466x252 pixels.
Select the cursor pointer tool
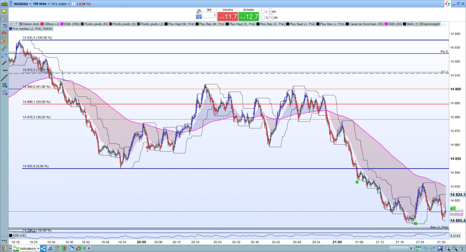[x=4, y=19]
